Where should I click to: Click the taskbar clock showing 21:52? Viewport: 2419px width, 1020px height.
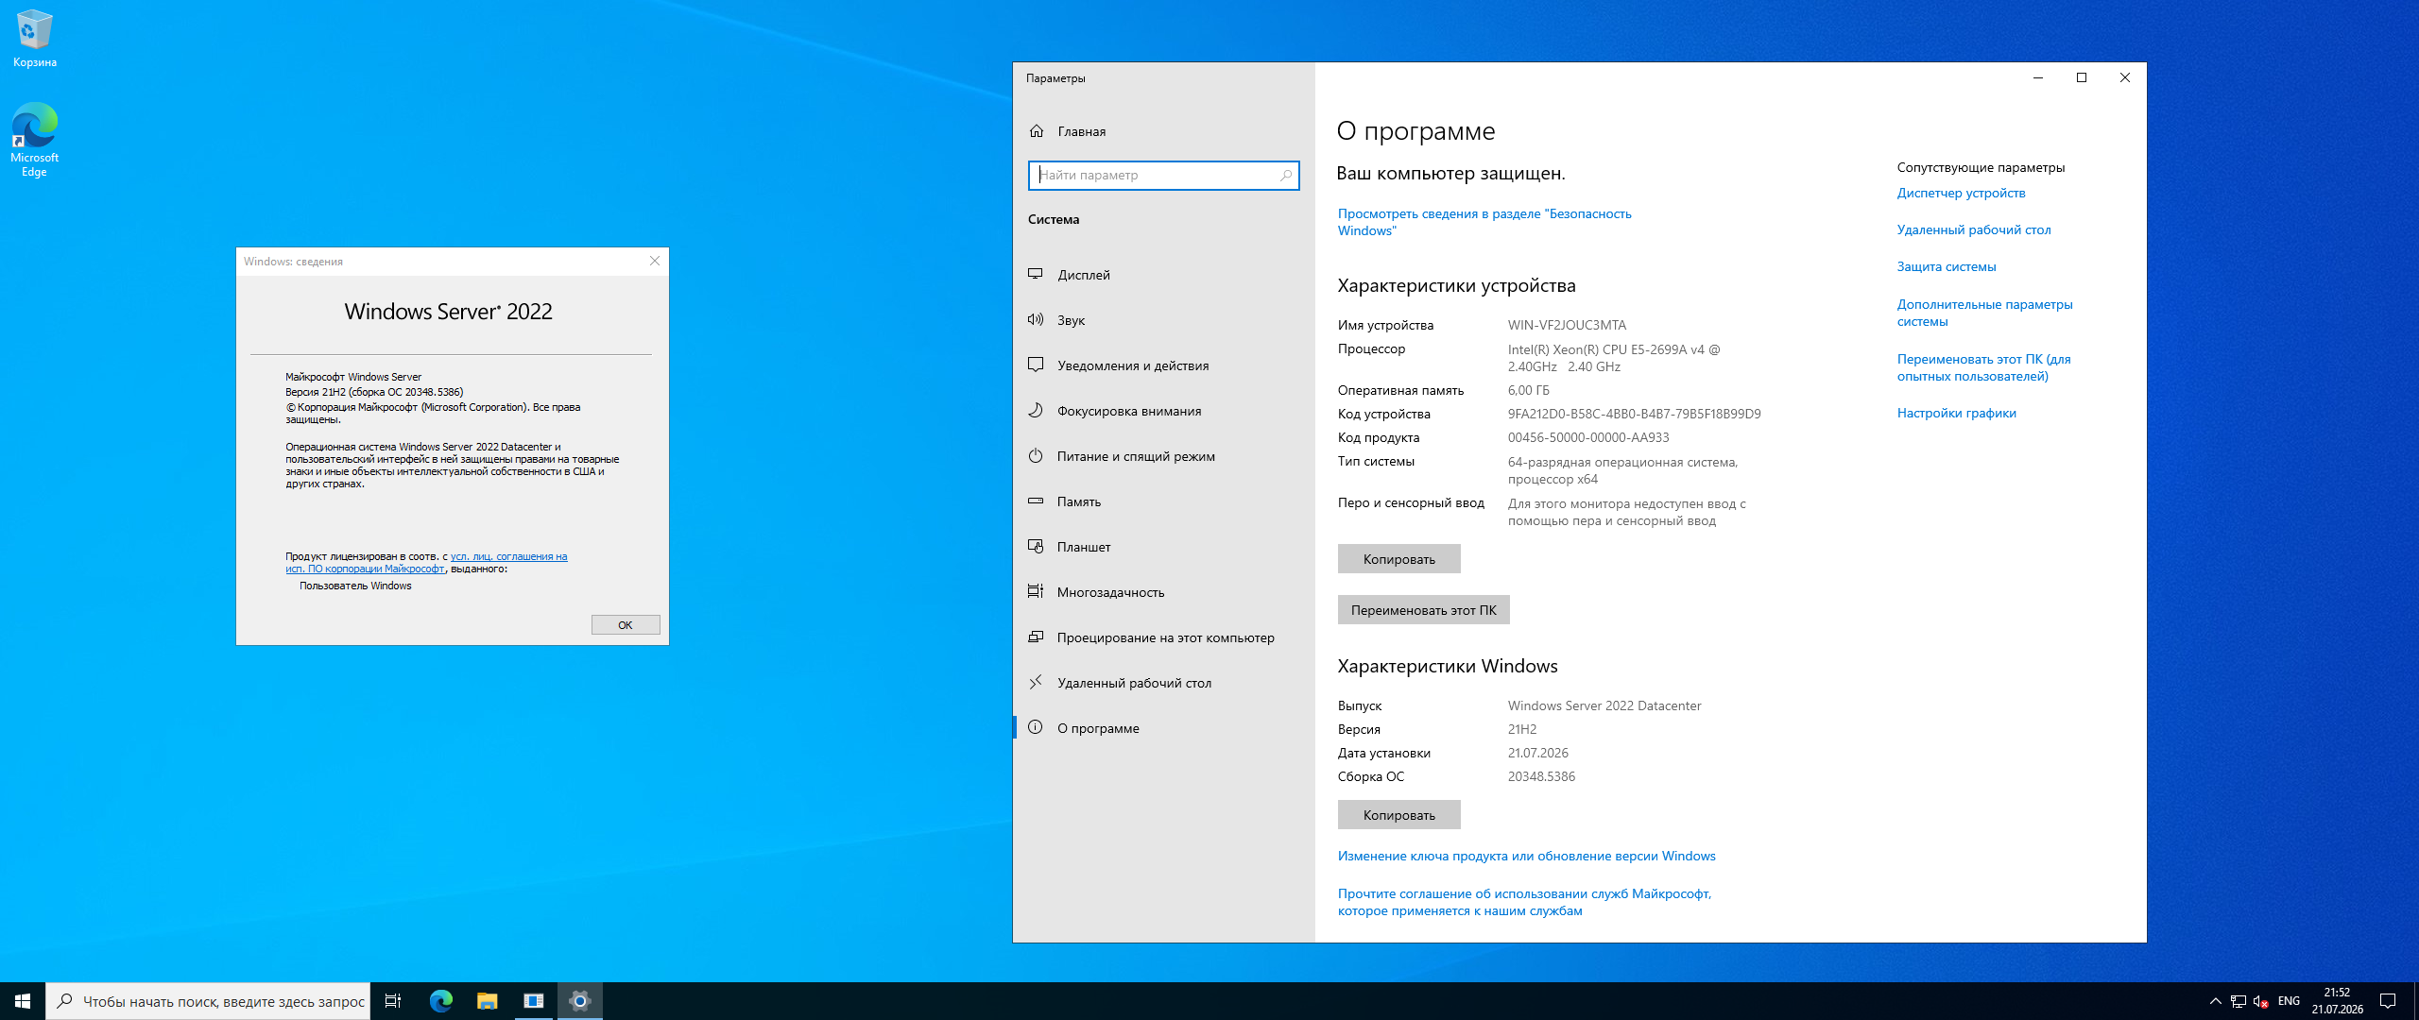click(2337, 1001)
